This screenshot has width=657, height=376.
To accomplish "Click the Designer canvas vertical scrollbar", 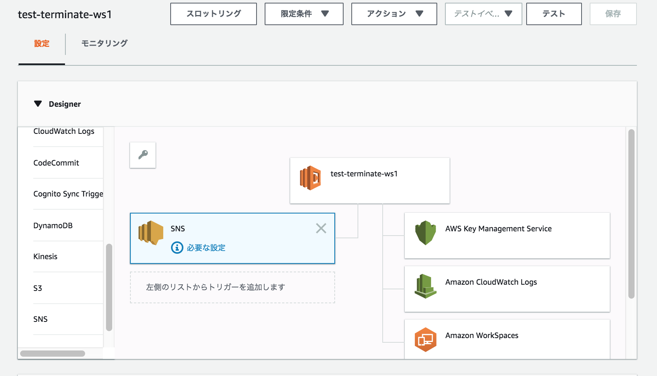I will (x=631, y=214).
